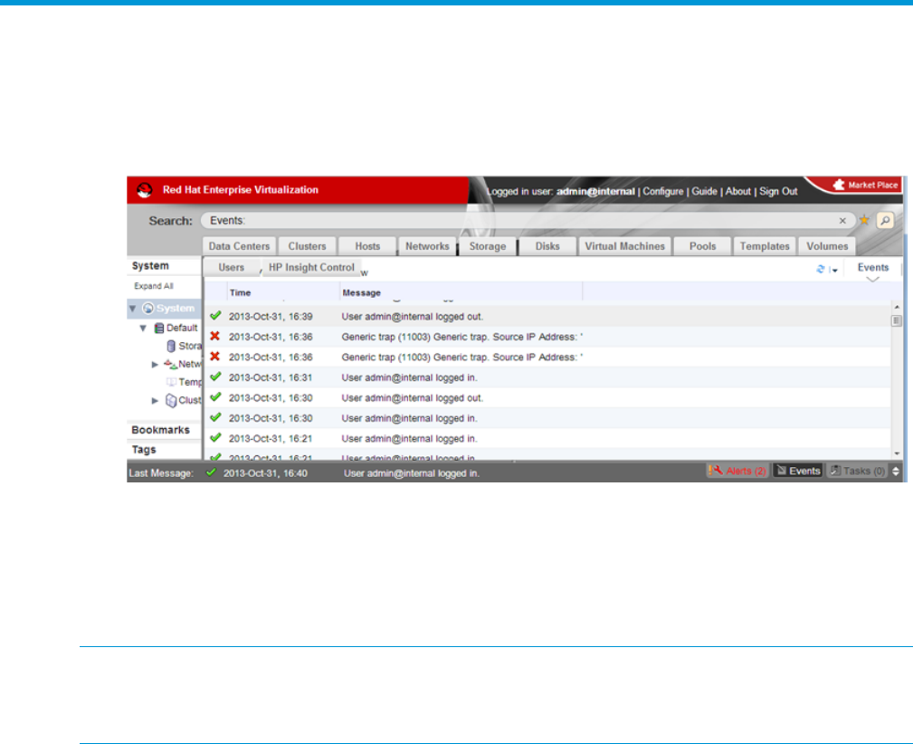
Task: Open the HP Insight Control tab
Action: point(311,268)
